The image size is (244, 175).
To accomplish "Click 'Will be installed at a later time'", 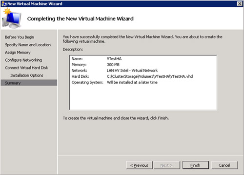I will 132,82.
